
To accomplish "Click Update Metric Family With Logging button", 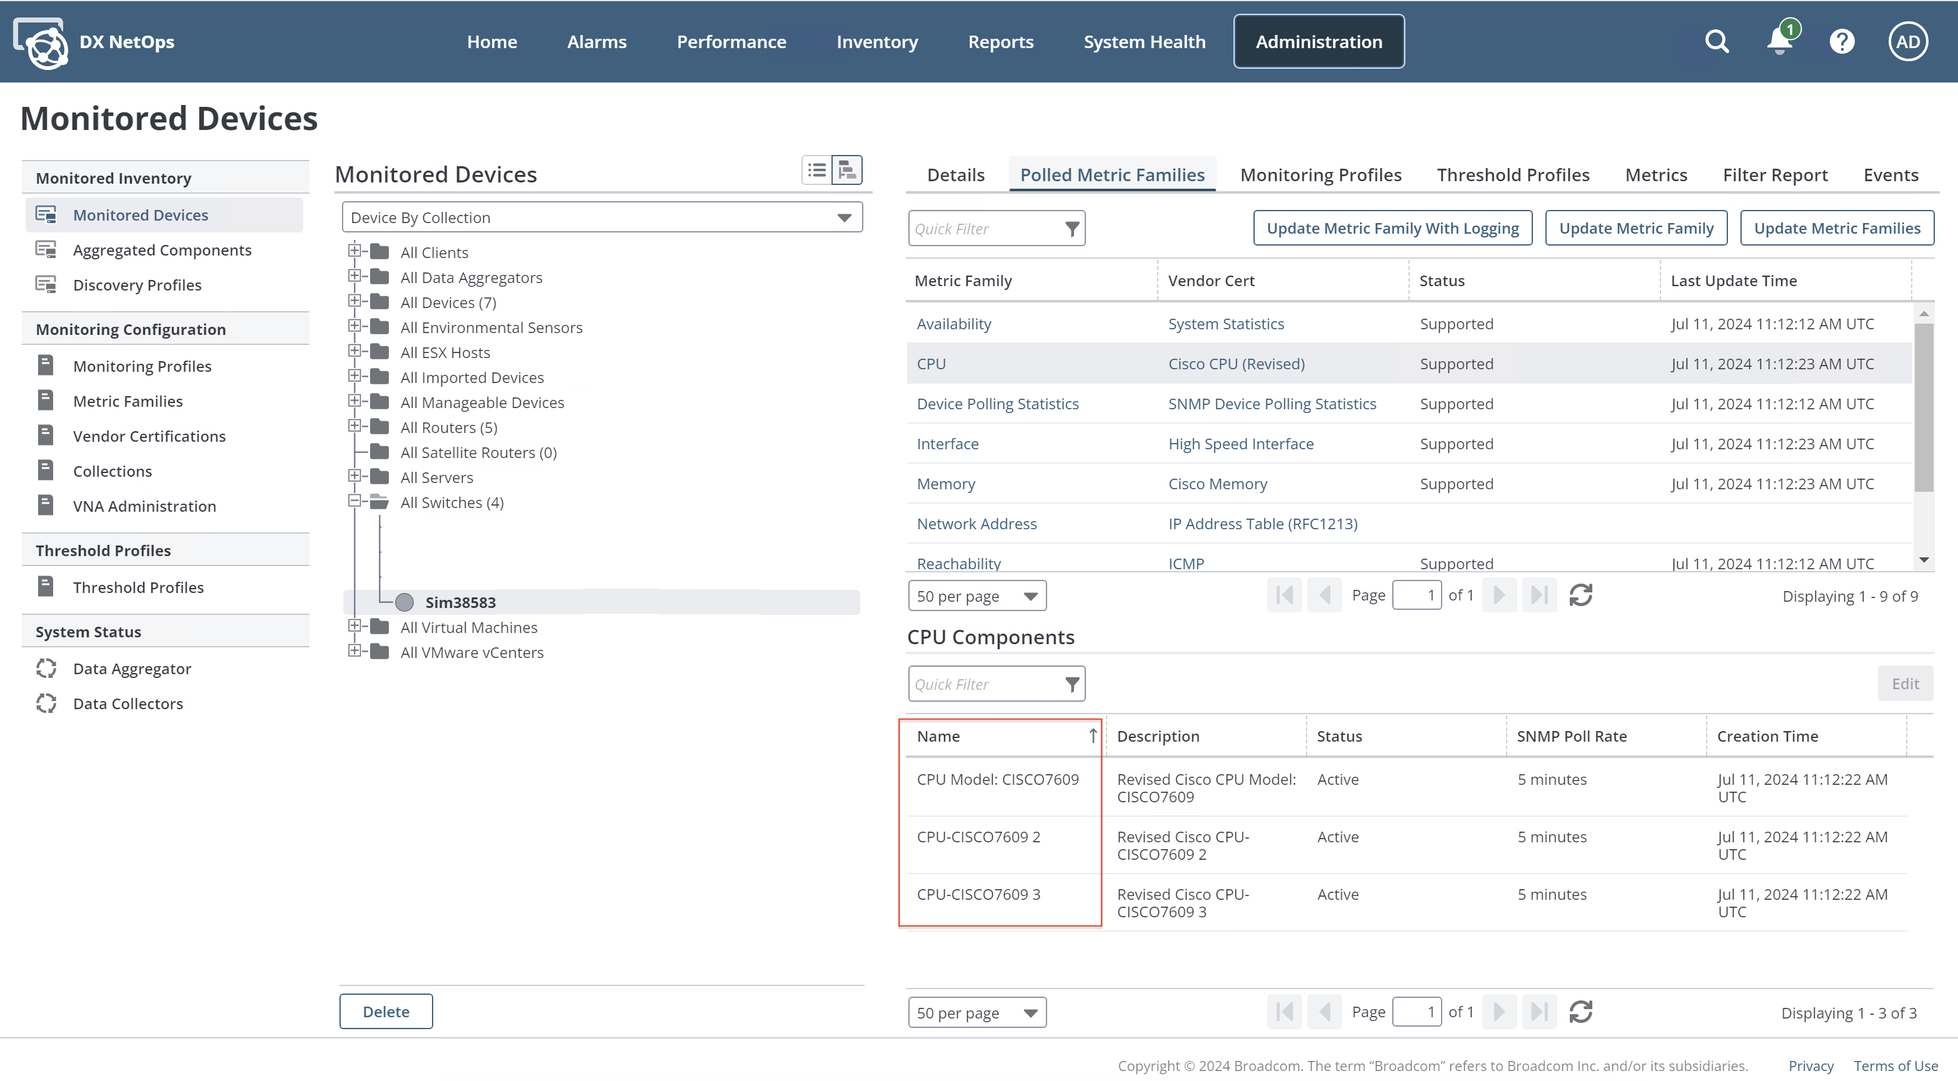I will [1392, 228].
